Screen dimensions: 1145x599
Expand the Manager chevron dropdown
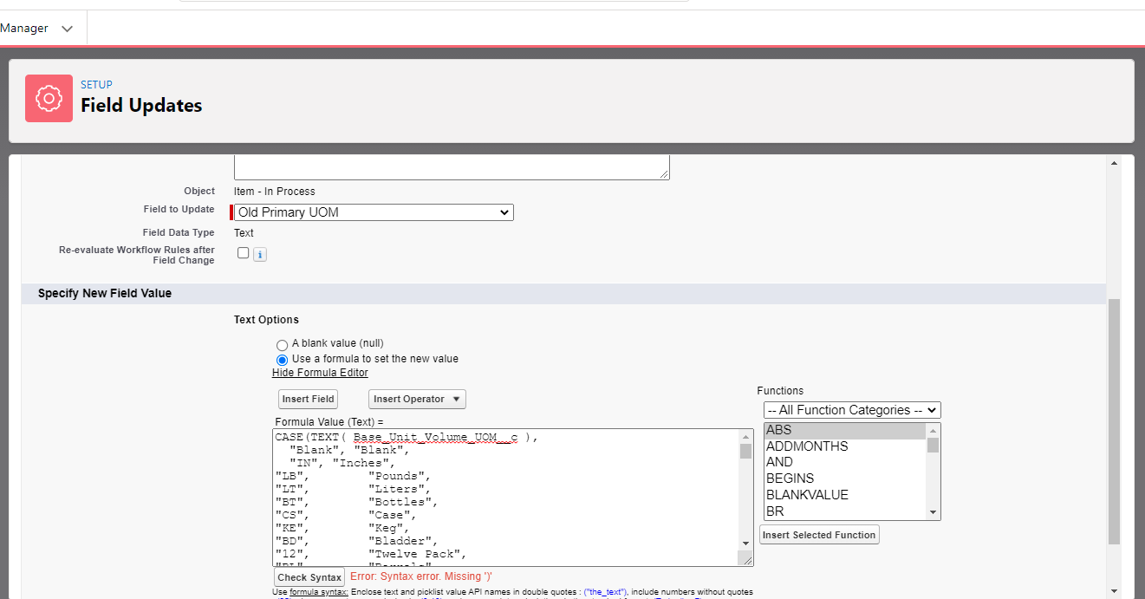click(x=68, y=29)
